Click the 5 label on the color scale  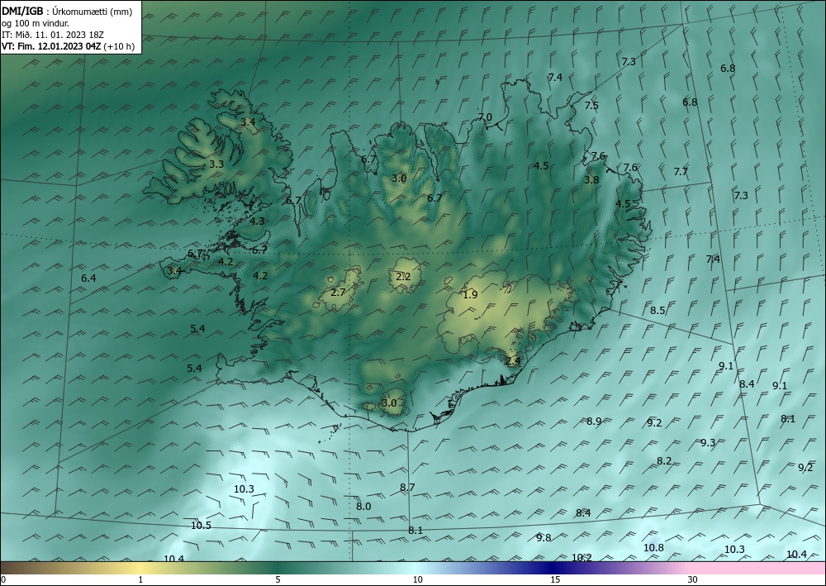278,580
